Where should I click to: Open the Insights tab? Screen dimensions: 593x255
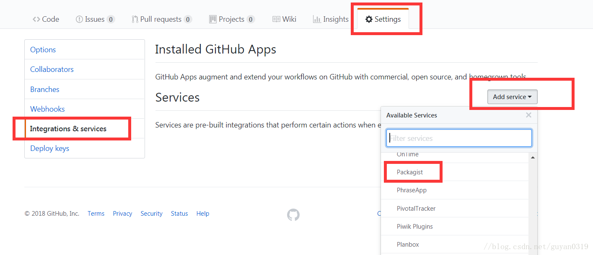click(331, 19)
